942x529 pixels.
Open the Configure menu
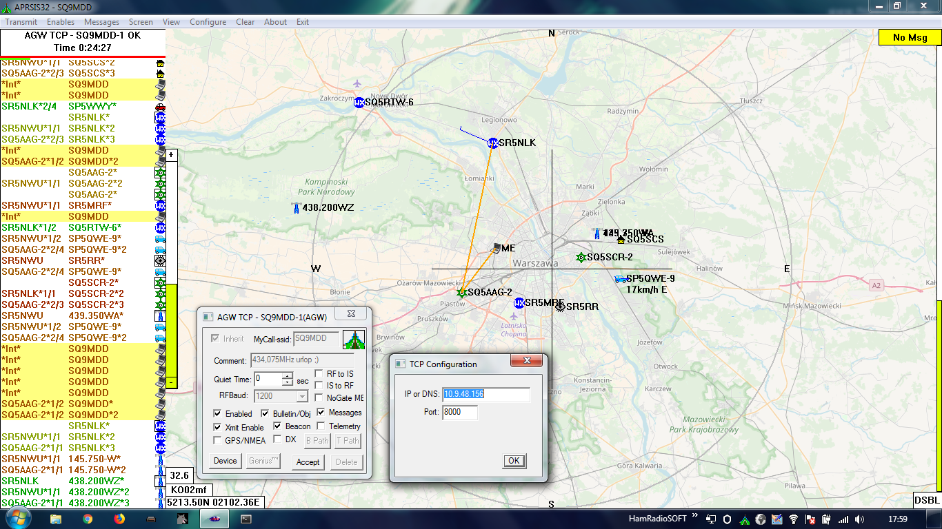point(208,22)
